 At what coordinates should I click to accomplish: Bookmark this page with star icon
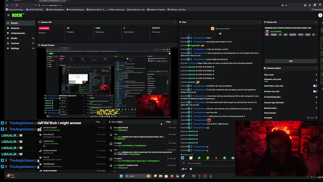click(286, 5)
